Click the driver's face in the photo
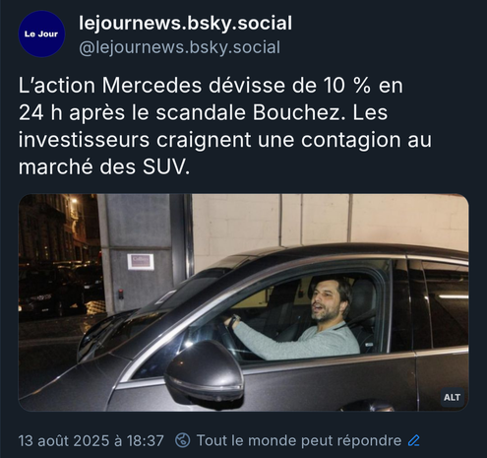The width and height of the screenshot is (487, 458). (x=325, y=301)
